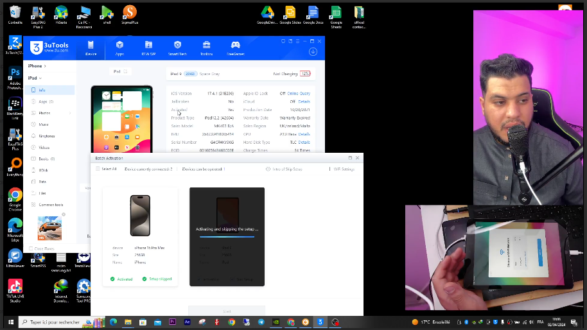Open Telegram from the taskbar

click(261, 322)
